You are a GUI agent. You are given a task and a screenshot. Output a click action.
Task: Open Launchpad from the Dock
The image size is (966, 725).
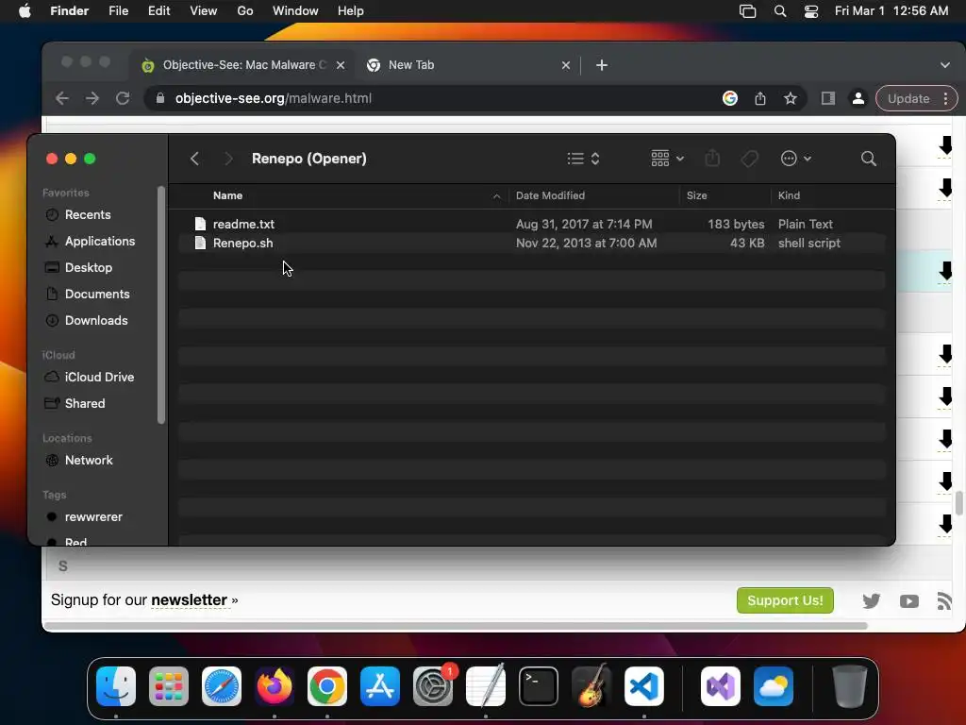click(x=169, y=686)
